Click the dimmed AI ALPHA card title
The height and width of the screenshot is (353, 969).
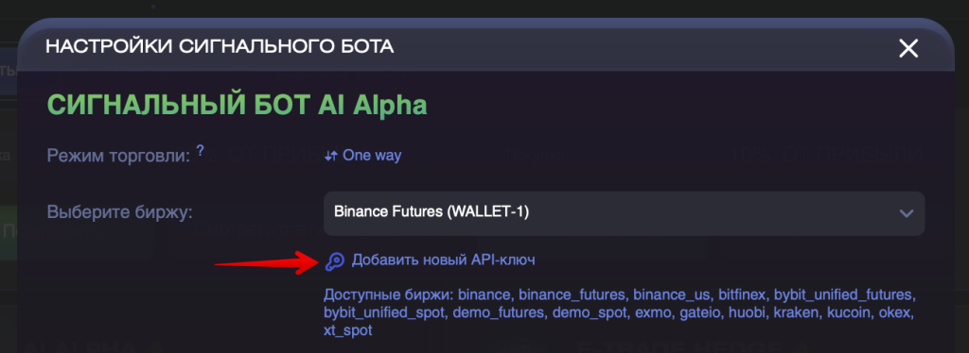[93, 347]
